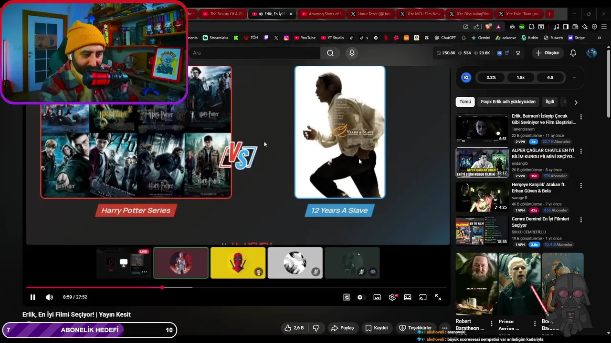Select the İlgili filter chip
611x343 pixels.
(x=550, y=101)
